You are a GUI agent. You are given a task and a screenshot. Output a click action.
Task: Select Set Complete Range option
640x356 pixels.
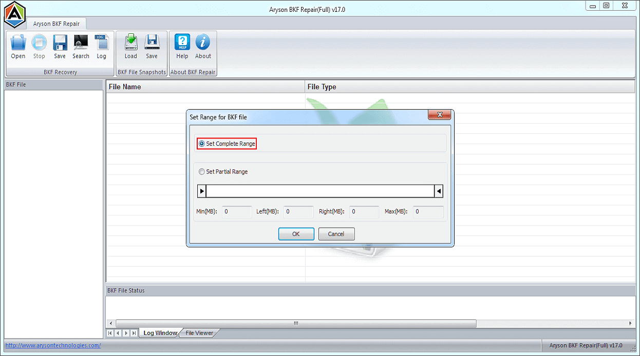tap(227, 144)
